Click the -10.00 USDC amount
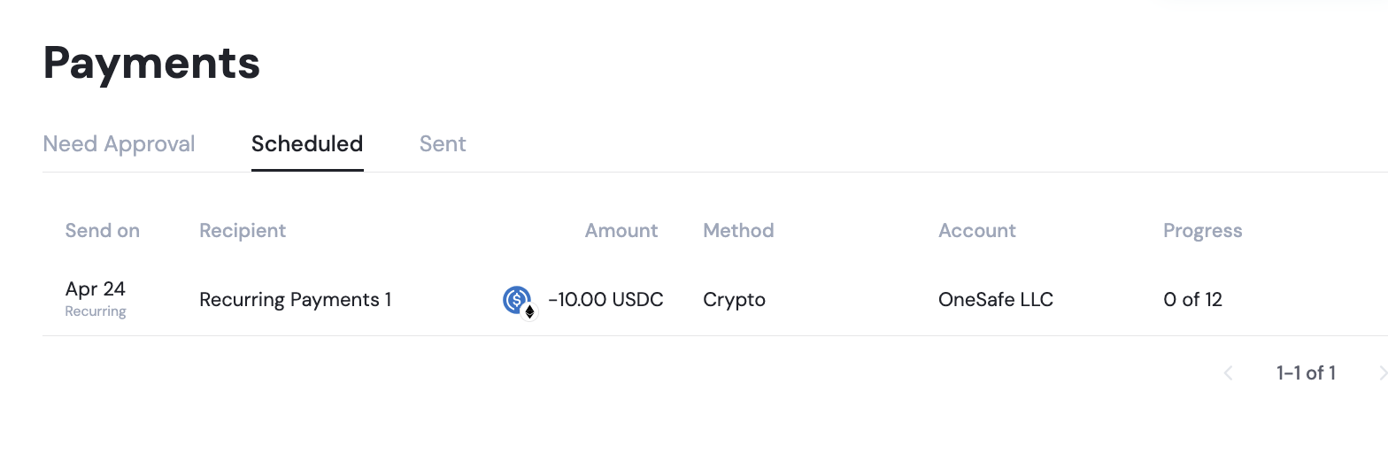The image size is (1388, 476). click(x=605, y=300)
